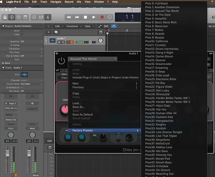
Task: Click the Stereo Out output slot
Action: [11, 120]
